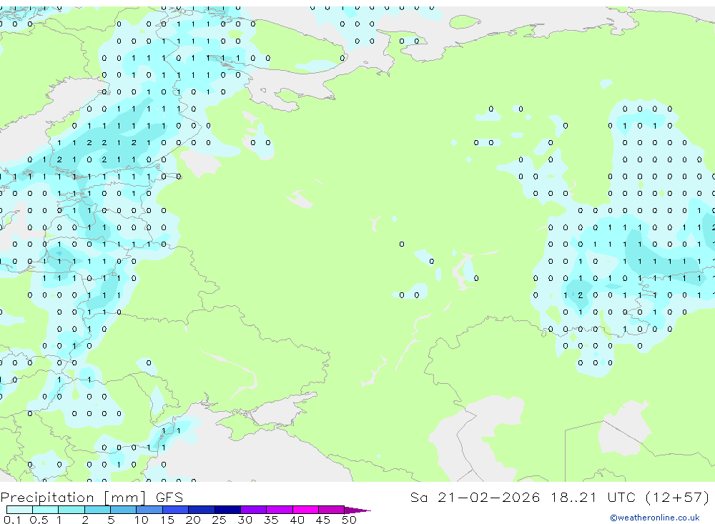
Task: Click the 10–15 mm legend color swatch
Action: click(x=149, y=510)
